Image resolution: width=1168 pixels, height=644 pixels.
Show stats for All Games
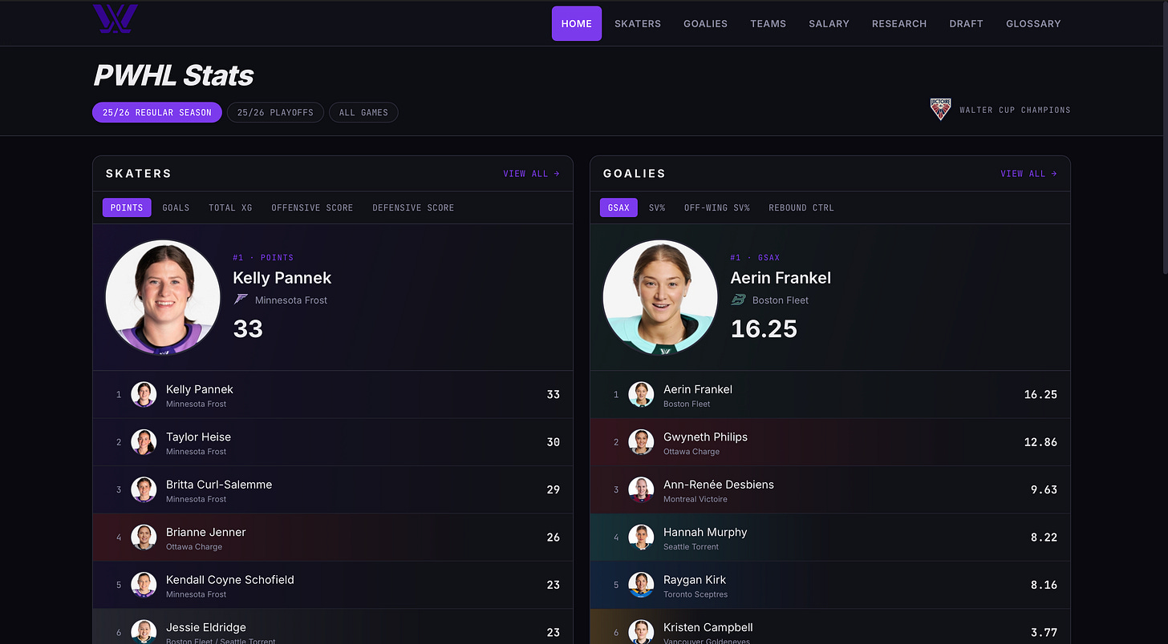363,112
